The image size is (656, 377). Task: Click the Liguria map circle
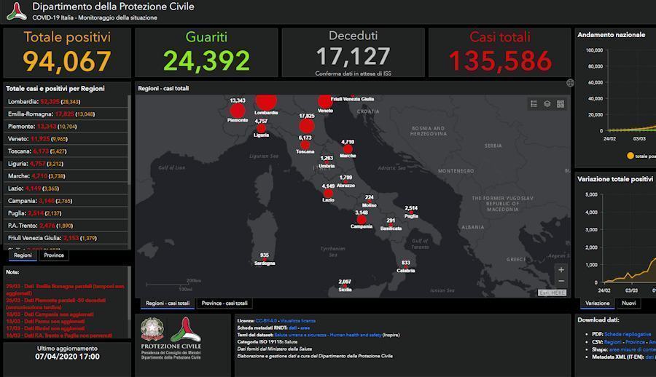(x=261, y=128)
